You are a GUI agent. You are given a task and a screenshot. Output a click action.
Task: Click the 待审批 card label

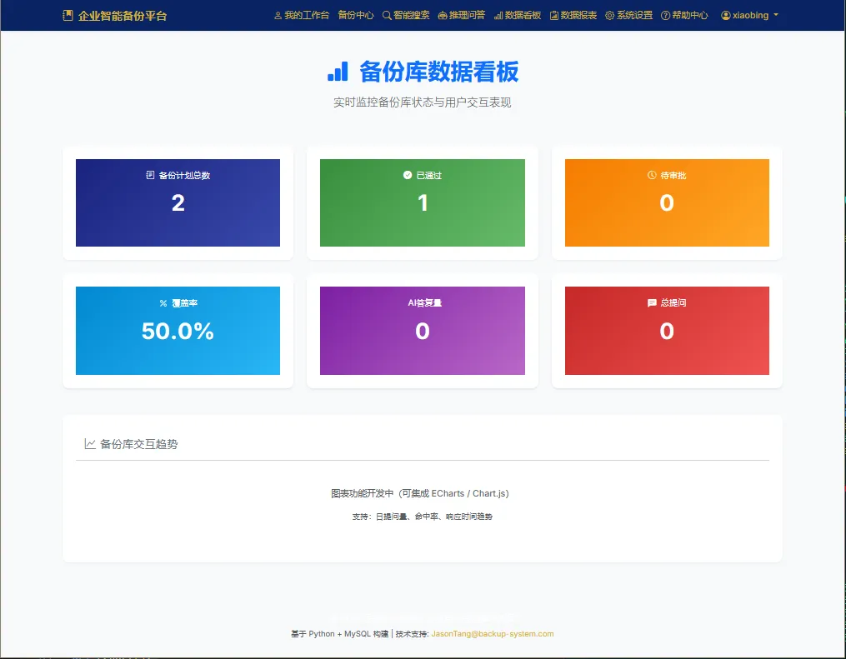click(673, 175)
